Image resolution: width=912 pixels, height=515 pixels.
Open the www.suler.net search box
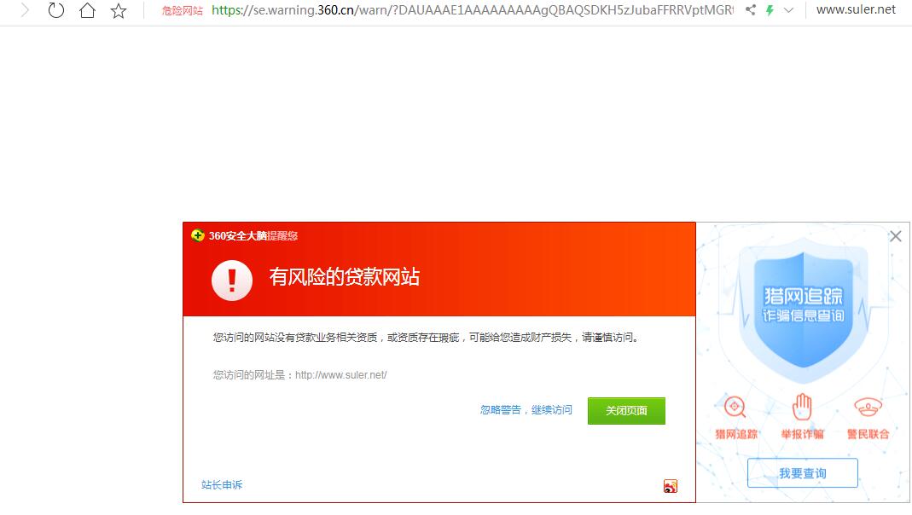[857, 10]
